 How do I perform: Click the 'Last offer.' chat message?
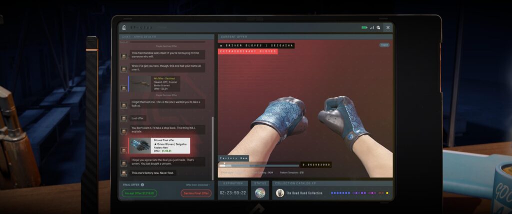pyautogui.click(x=138, y=118)
